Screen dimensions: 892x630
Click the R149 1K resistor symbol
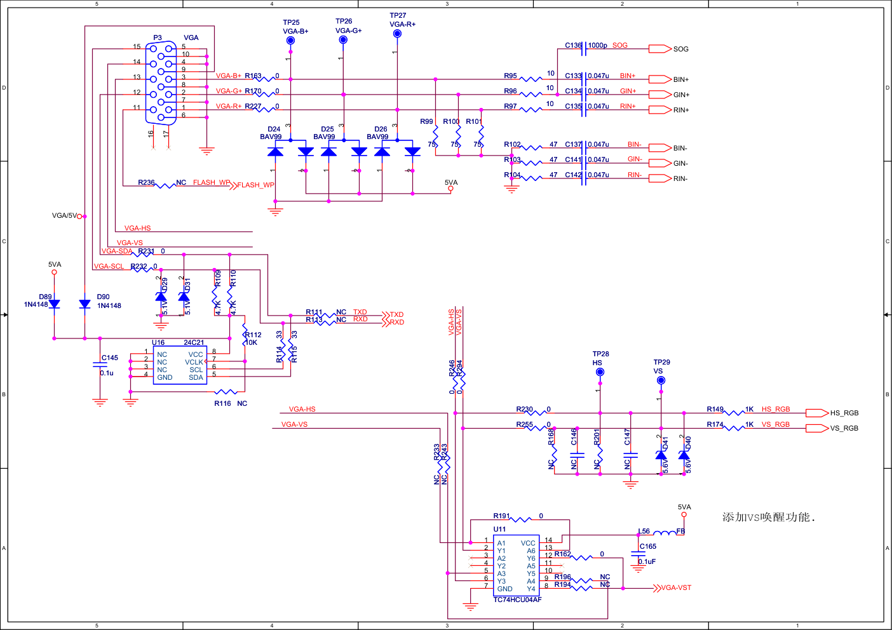click(x=734, y=413)
